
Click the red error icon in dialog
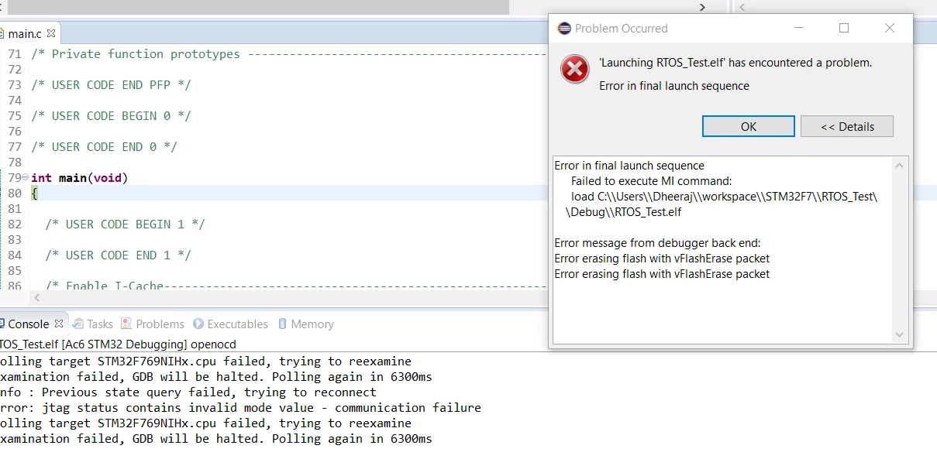click(x=574, y=70)
